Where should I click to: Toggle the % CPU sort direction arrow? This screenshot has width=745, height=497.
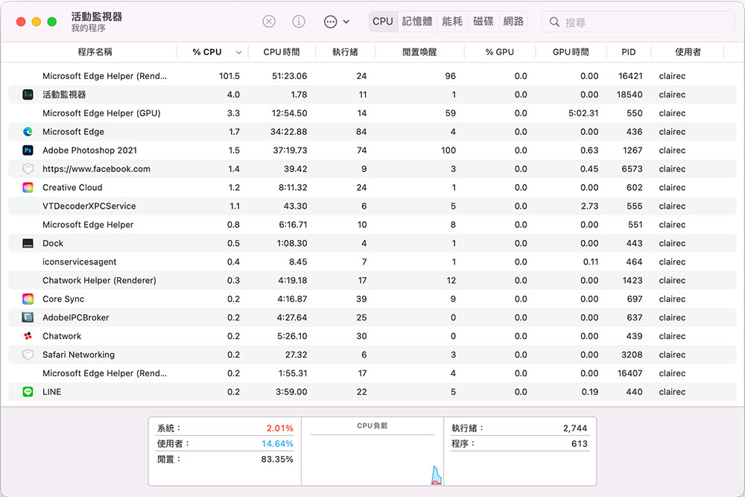238,52
